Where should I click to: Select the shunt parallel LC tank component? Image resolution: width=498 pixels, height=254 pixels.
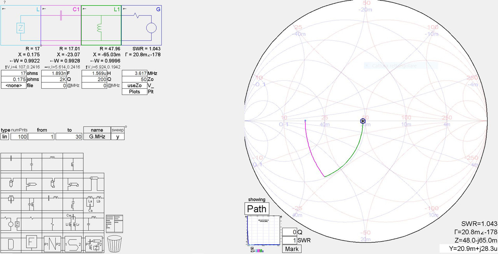click(32, 203)
